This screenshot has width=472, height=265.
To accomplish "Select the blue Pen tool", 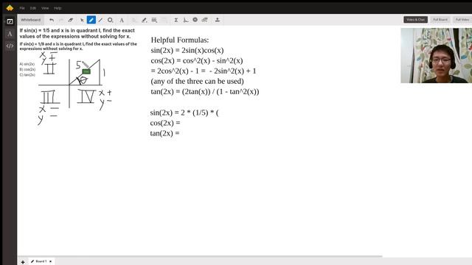I will (91, 20).
